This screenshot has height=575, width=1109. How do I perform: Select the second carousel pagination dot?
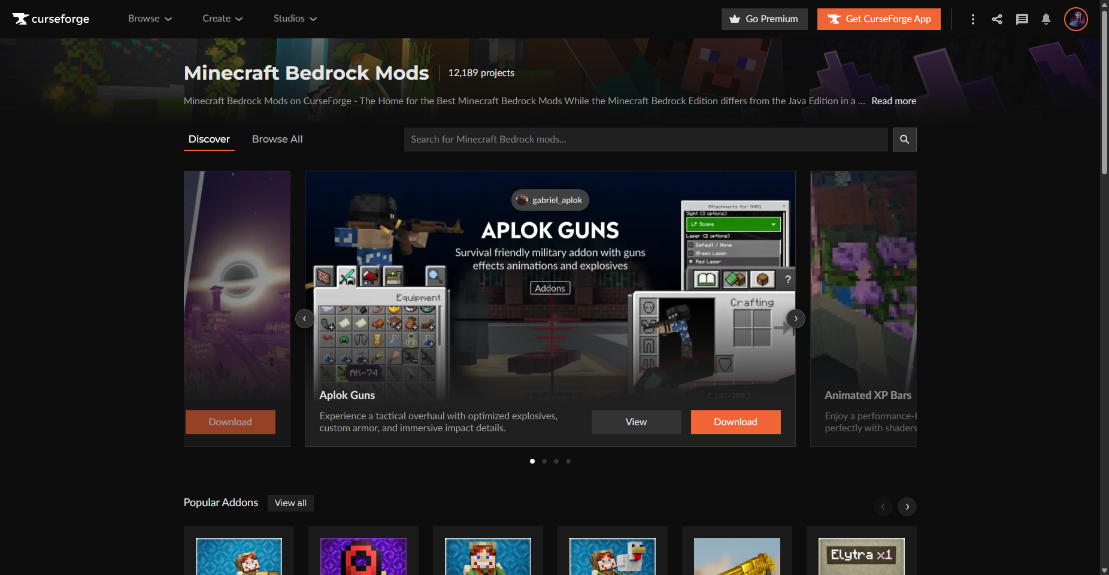pos(544,461)
